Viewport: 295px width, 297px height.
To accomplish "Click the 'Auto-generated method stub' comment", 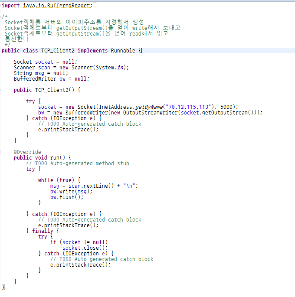I will (x=90, y=163).
